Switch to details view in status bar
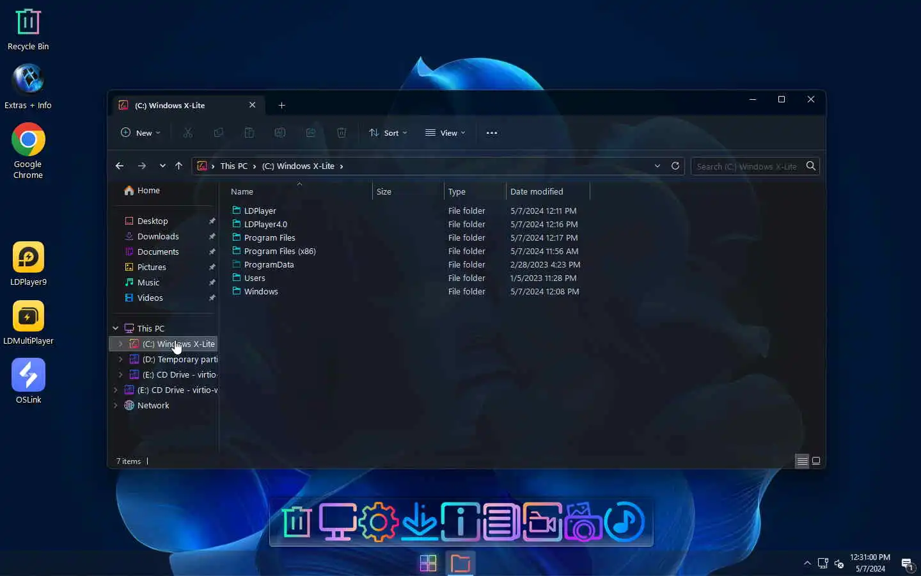 802,461
